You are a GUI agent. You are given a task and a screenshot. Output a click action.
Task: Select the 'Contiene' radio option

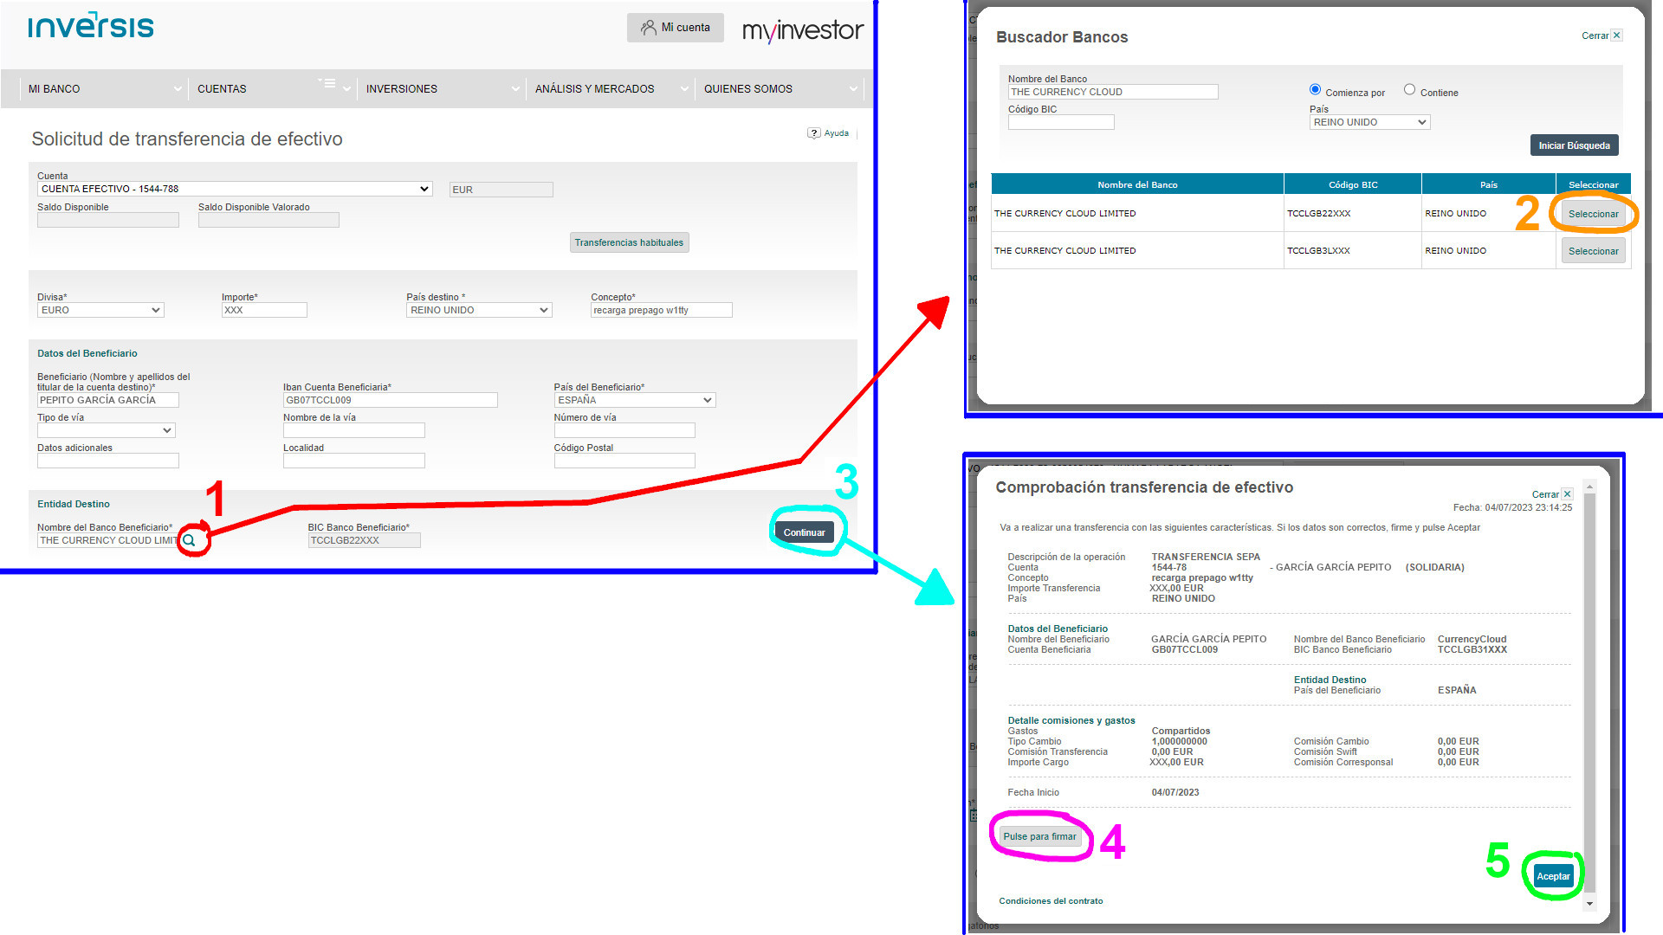point(1409,89)
